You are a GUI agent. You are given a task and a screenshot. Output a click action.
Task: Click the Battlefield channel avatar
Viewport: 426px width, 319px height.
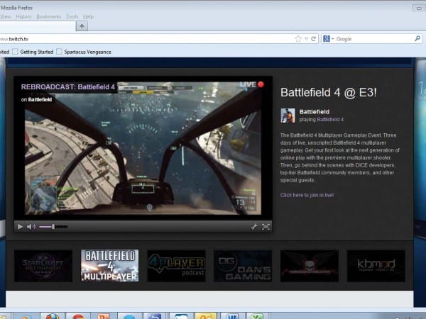point(288,116)
